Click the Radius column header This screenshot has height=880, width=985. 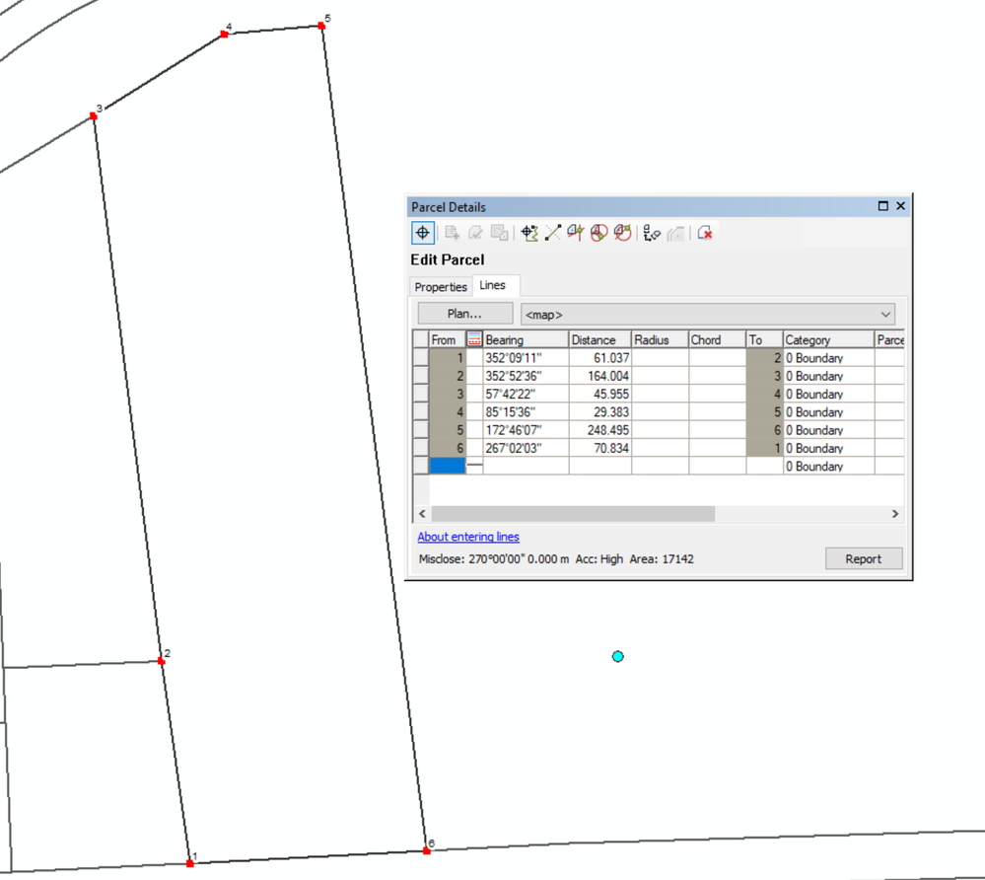click(660, 339)
